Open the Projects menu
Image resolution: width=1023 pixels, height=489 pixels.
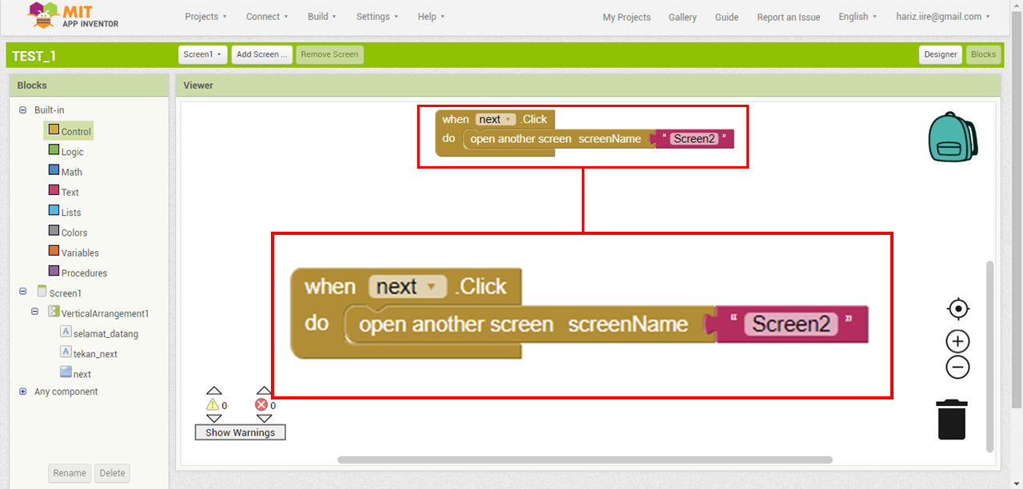[x=205, y=17]
